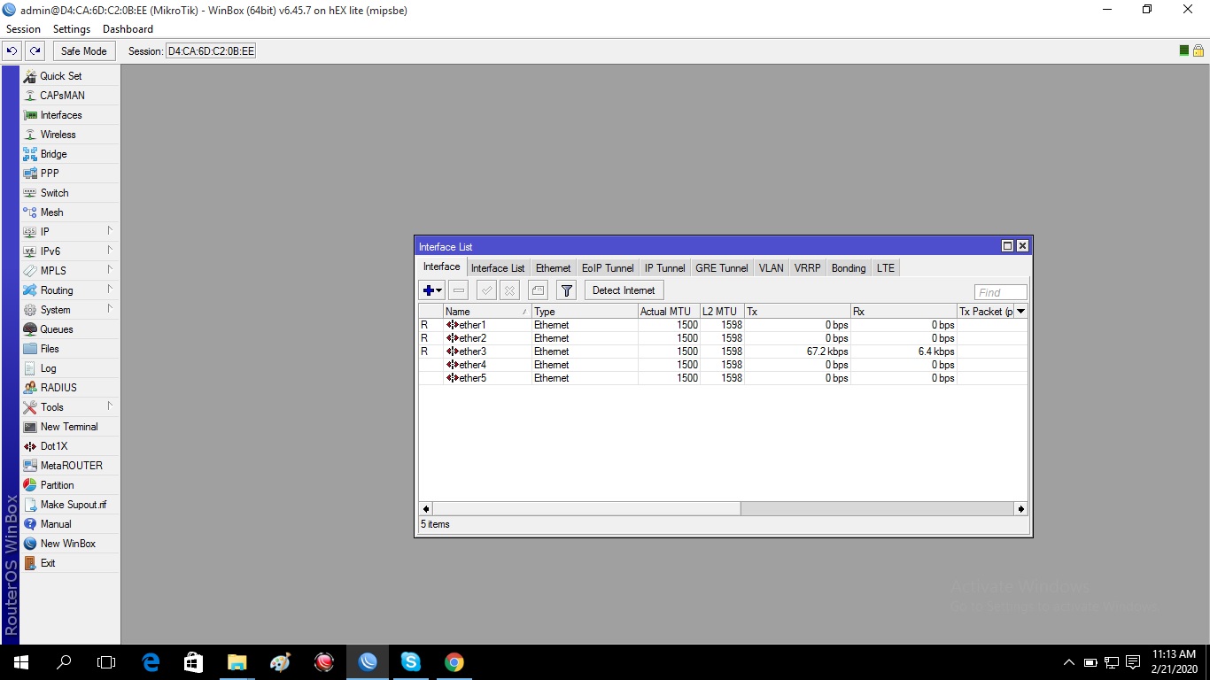Expand the Tools submenu

coord(69,407)
